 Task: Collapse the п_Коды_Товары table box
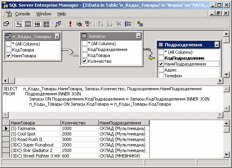pyautogui.click(x=57, y=36)
